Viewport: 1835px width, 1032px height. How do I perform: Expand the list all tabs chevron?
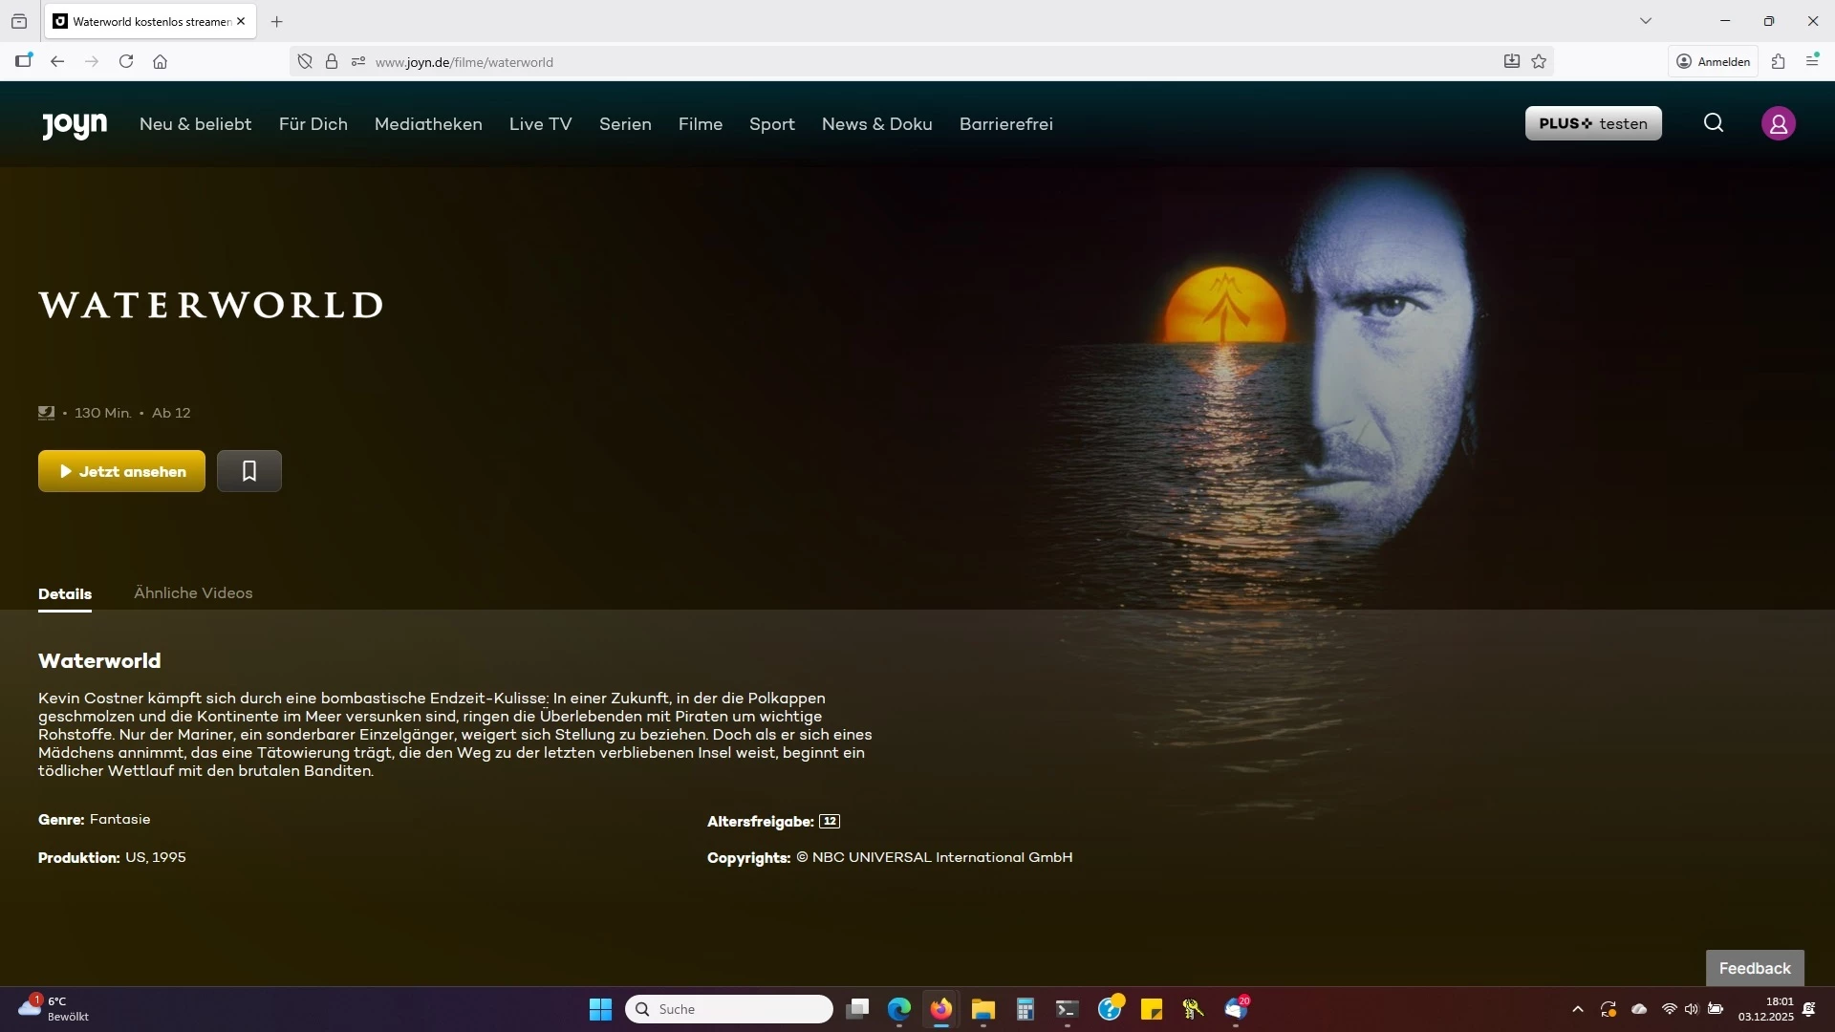coord(1645,21)
